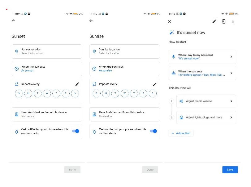
Task: Tap the repeat icon on Sunset screen
Action: [x=17, y=84]
